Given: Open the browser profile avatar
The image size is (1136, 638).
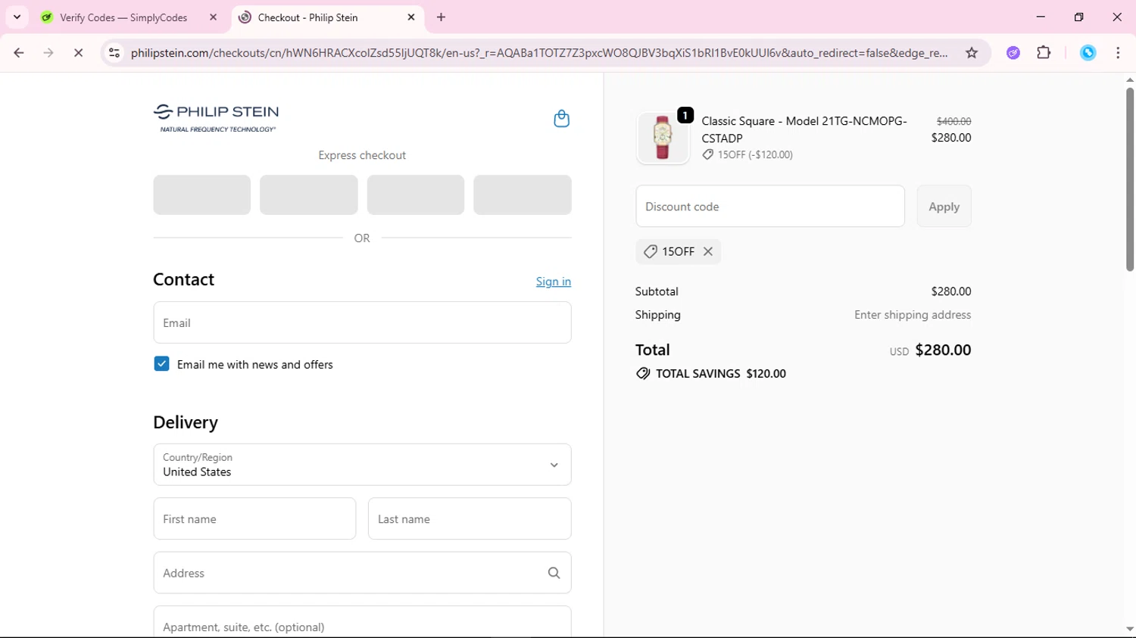Looking at the screenshot, I should [1088, 53].
